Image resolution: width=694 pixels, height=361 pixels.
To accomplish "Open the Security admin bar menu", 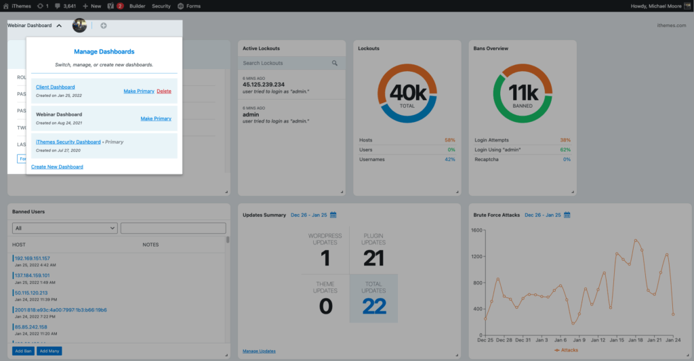I will (x=161, y=5).
